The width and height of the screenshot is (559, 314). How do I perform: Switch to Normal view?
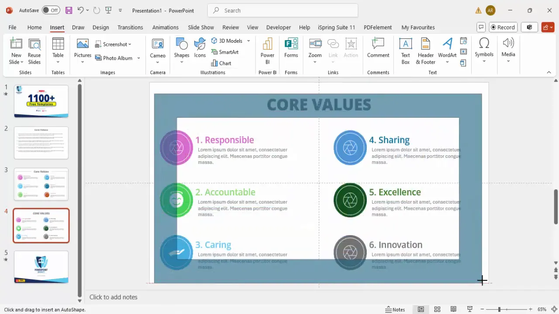tap(421, 309)
